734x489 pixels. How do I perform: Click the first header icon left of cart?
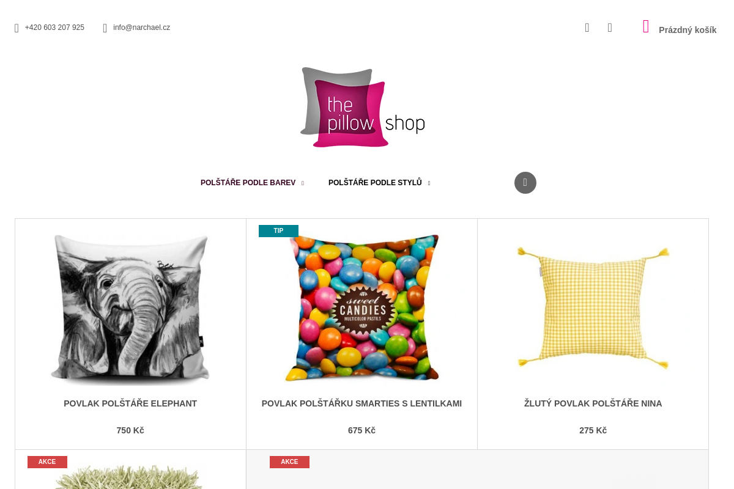tap(587, 28)
